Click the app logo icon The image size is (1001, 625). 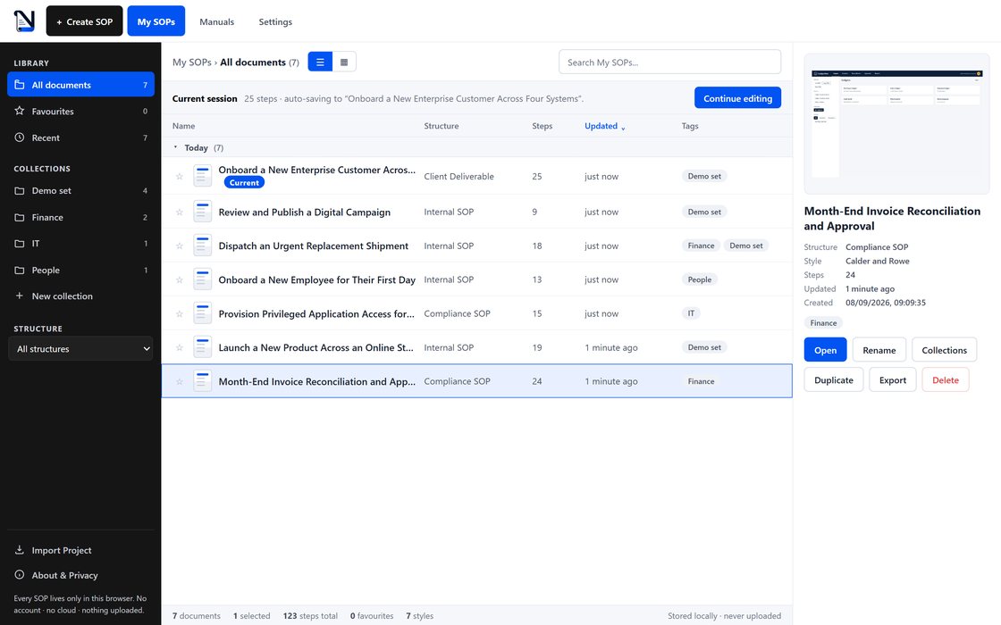click(x=24, y=21)
